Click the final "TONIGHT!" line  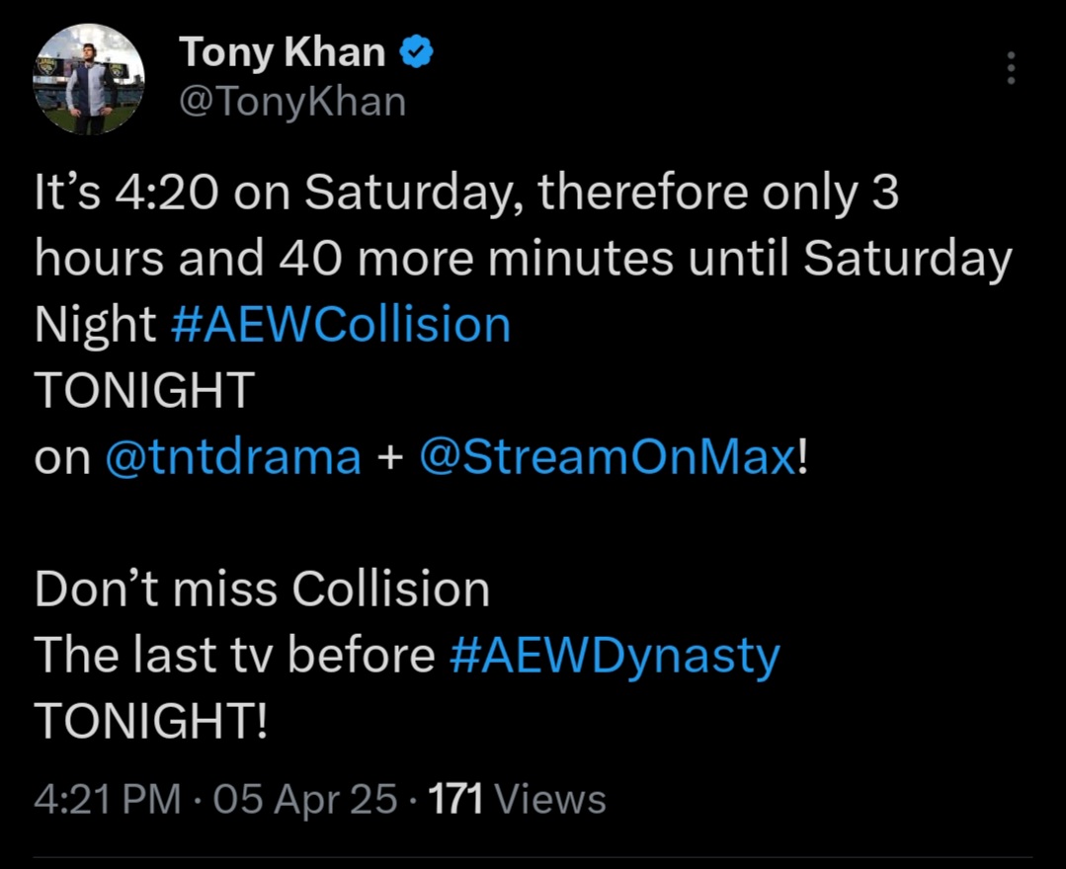coord(150,723)
